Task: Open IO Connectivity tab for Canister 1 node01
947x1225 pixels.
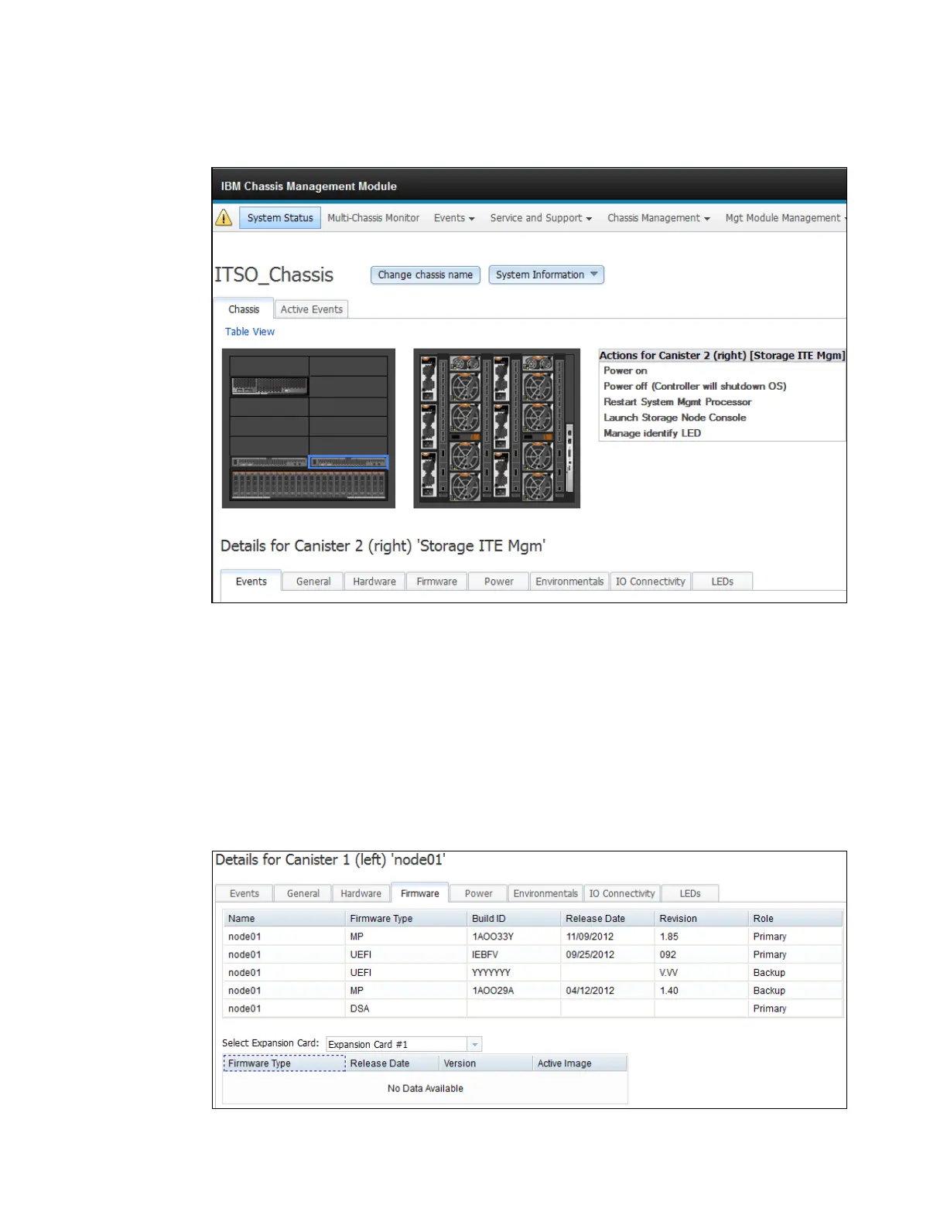Action: [x=622, y=893]
